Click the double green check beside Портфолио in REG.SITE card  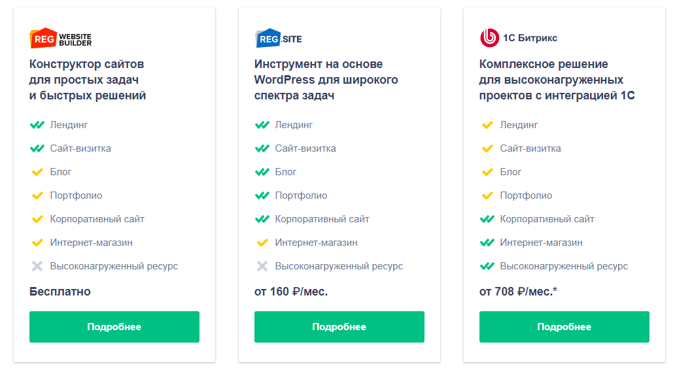coord(262,195)
